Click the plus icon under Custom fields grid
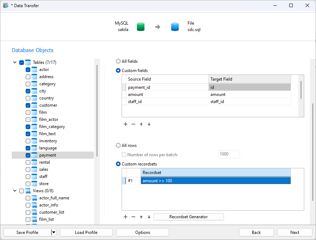The image size is (316, 240). click(x=126, y=124)
